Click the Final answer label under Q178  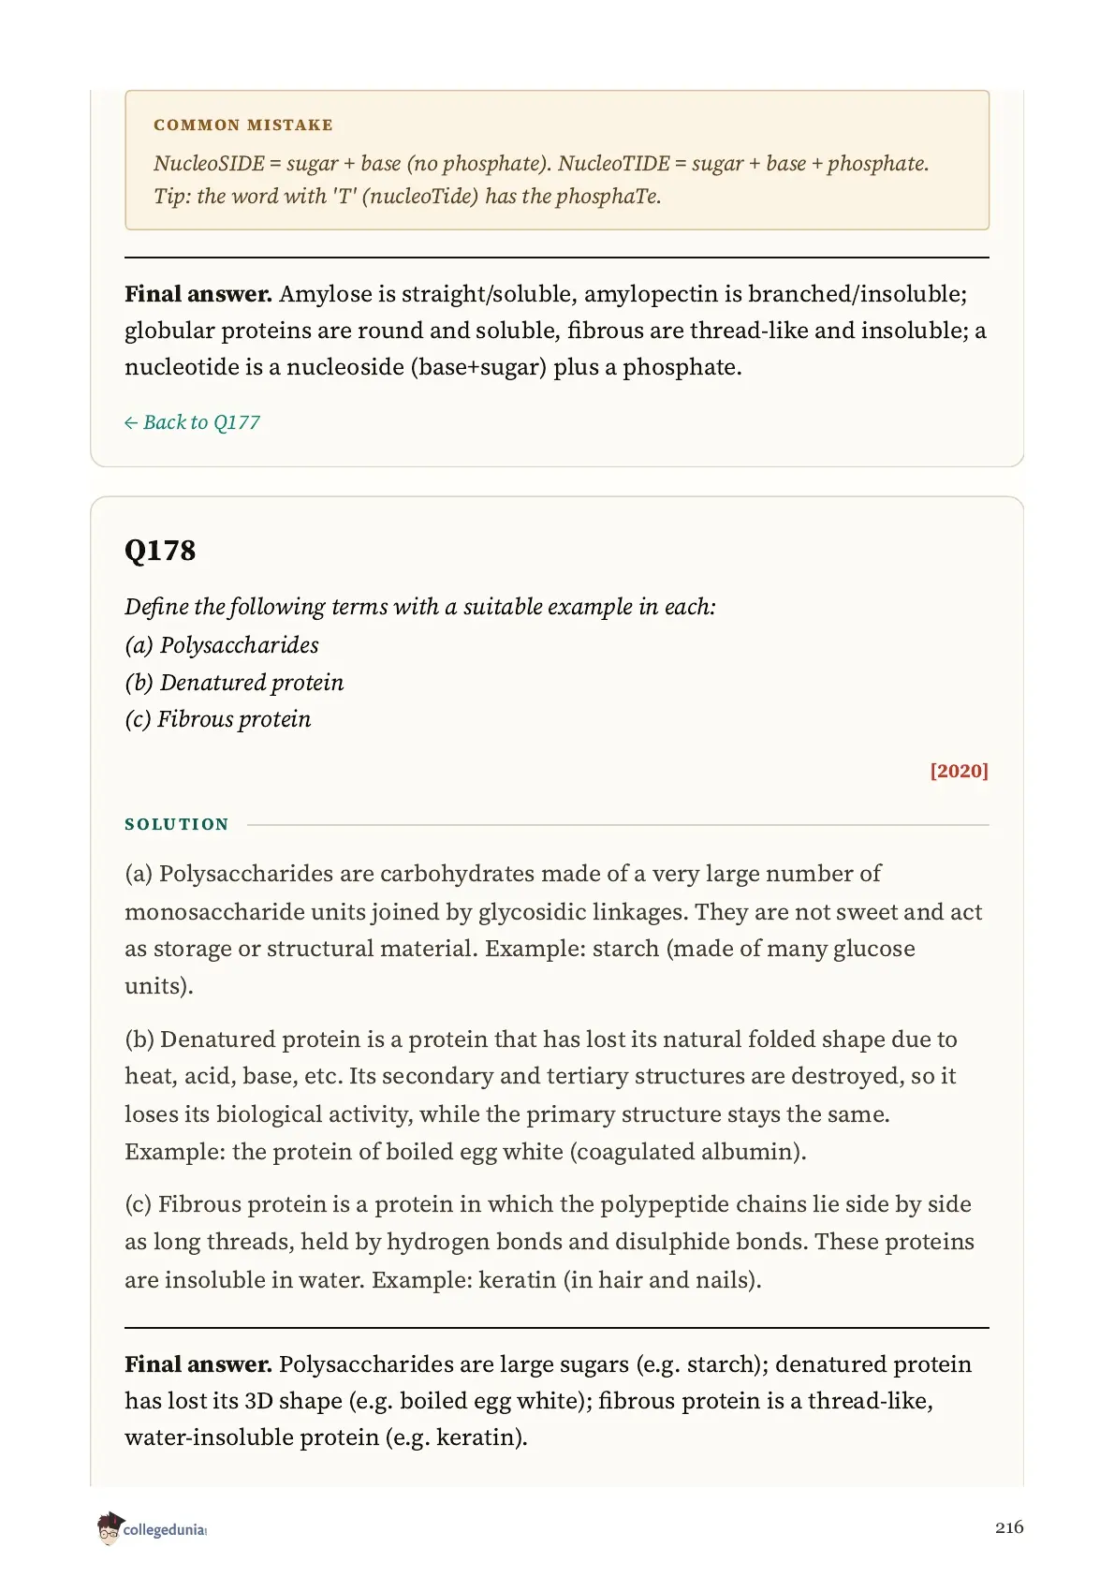[x=198, y=1364]
